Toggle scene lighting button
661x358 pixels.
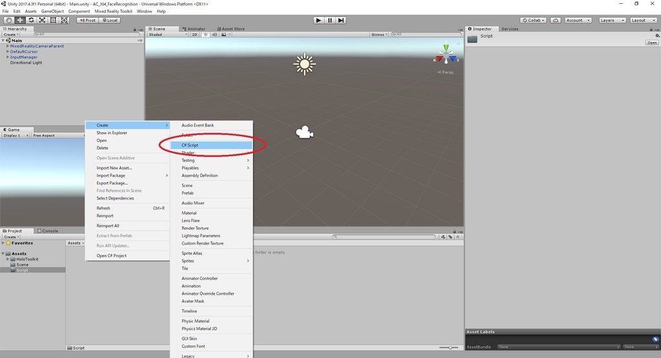tap(205, 35)
